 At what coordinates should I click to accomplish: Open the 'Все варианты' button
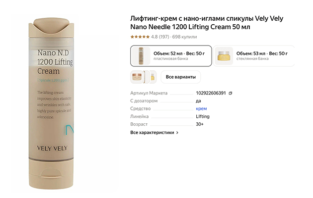coord(181,77)
